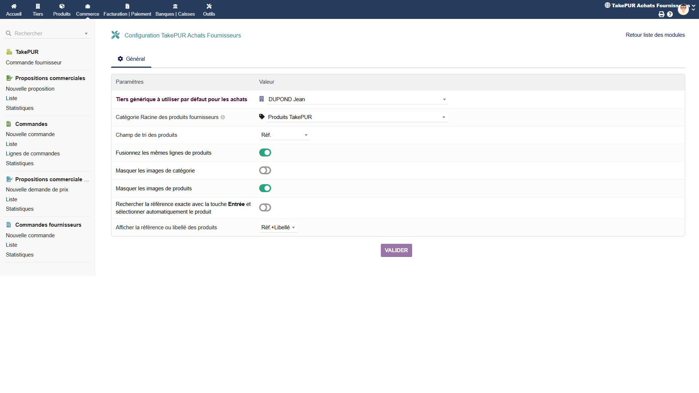Disable Fusionnez les mêmes lignes toggle
The height and width of the screenshot is (393, 699).
[x=265, y=153]
